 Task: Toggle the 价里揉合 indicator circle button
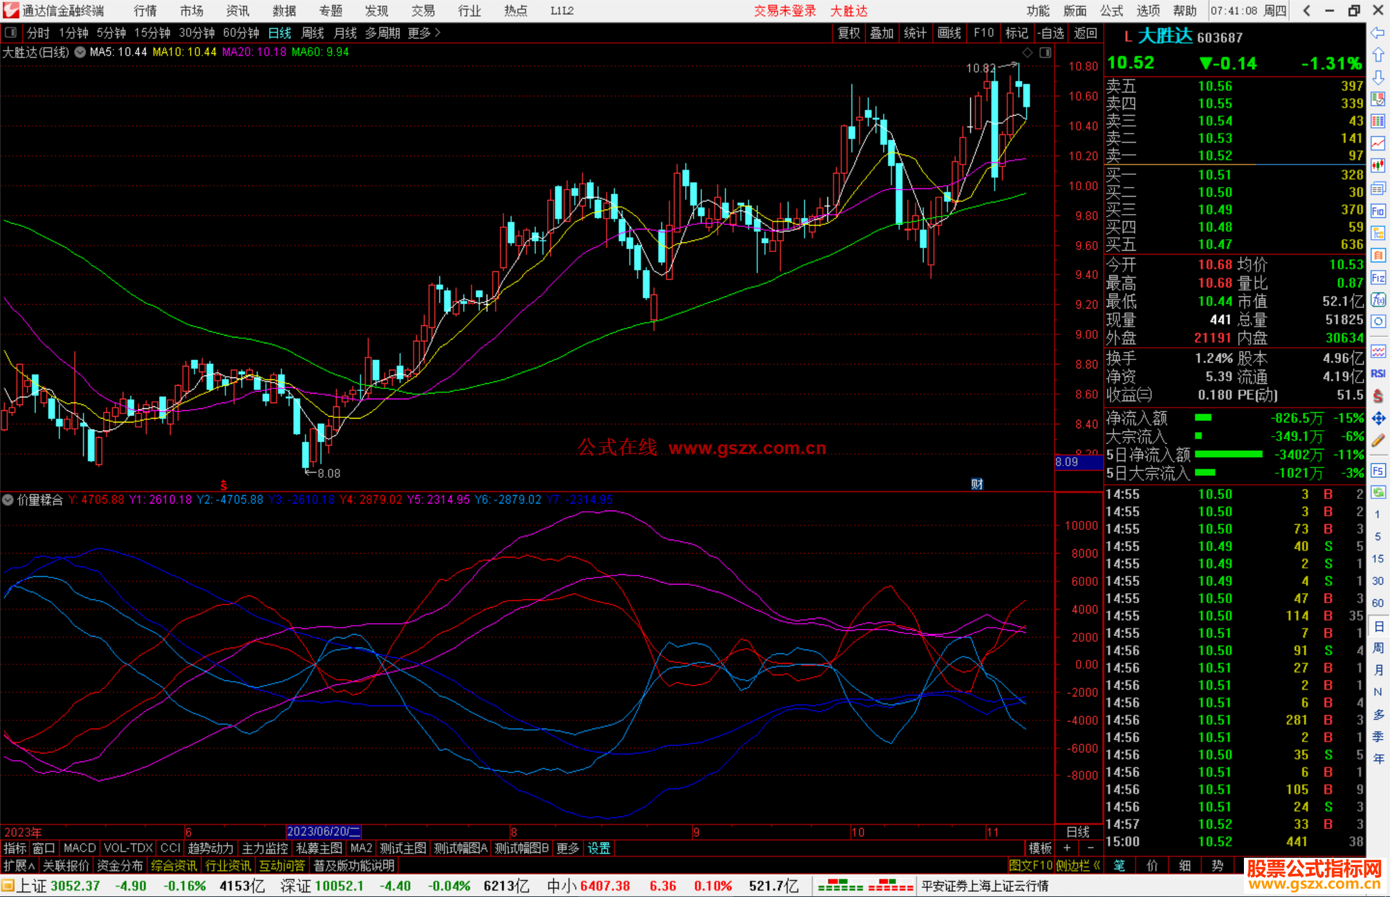tap(8, 500)
